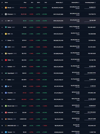Sort by the Circulating Supply header label

click(90, 2)
